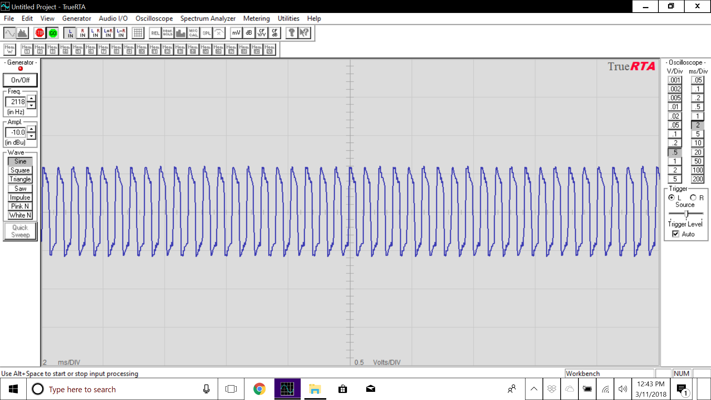
Task: Open the Spectrum Analyzer menu
Action: 208,19
